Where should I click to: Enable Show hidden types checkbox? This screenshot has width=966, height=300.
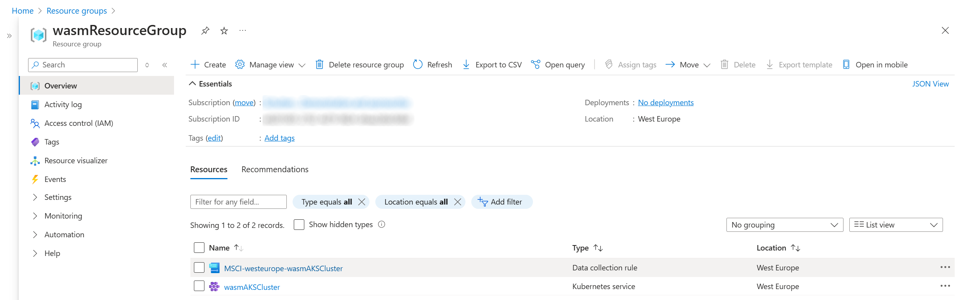pyautogui.click(x=299, y=225)
